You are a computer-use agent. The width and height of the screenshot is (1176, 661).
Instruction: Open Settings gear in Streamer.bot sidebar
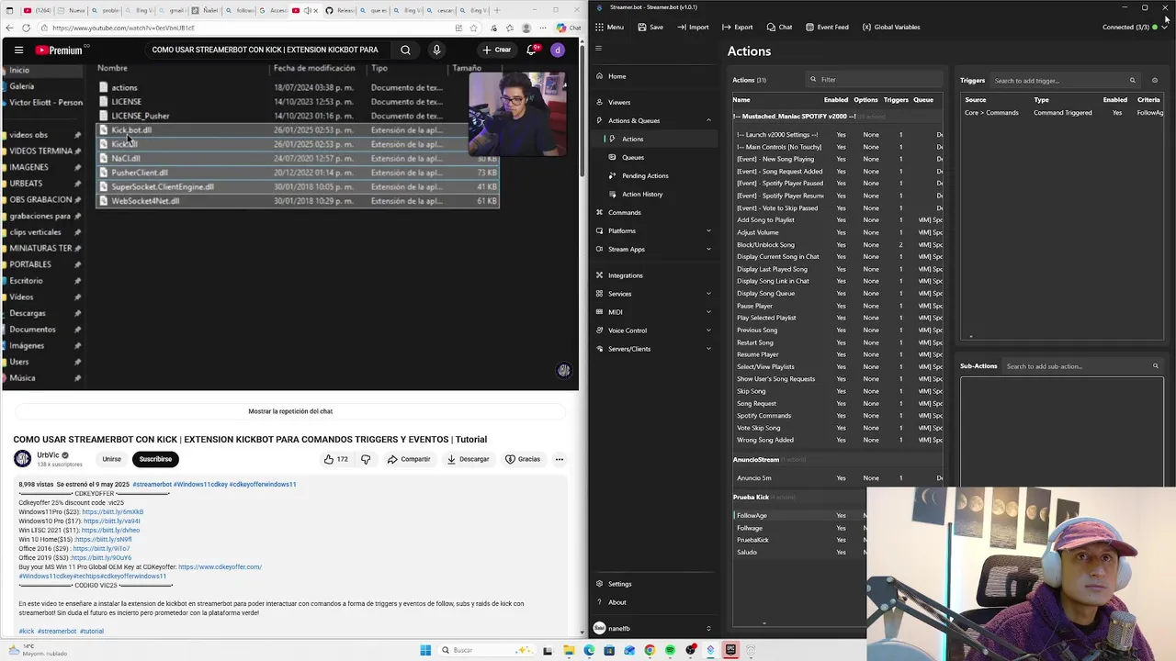(x=600, y=584)
